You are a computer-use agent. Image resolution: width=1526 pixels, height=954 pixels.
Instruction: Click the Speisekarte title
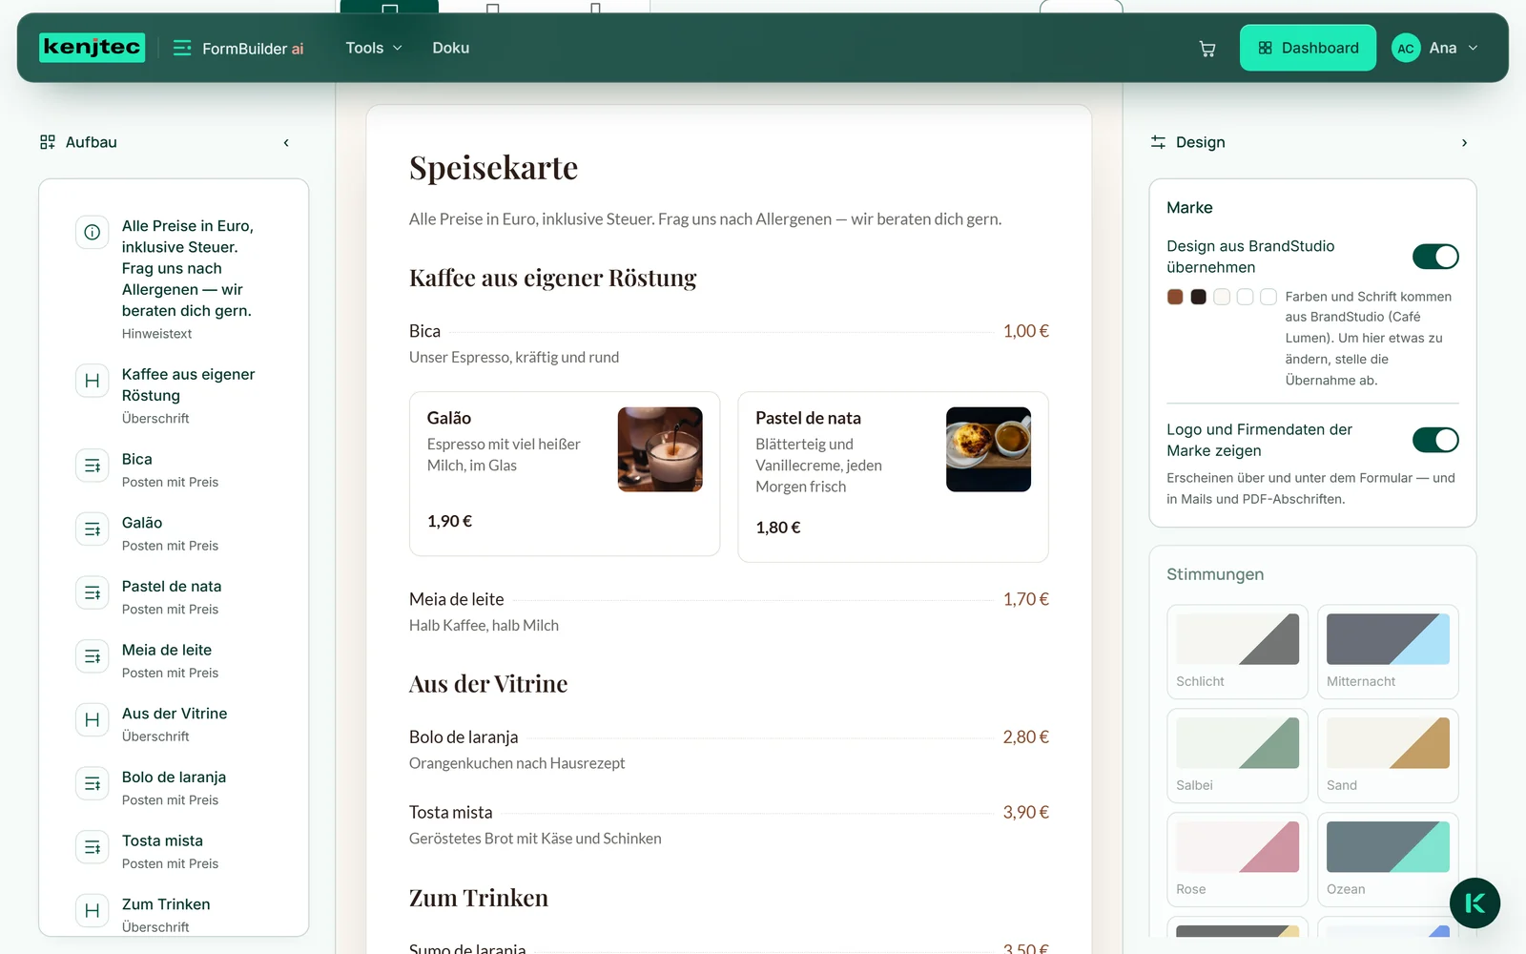[493, 168]
